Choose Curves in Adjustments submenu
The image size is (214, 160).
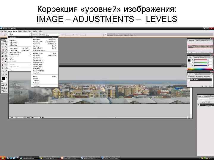tap(45, 46)
